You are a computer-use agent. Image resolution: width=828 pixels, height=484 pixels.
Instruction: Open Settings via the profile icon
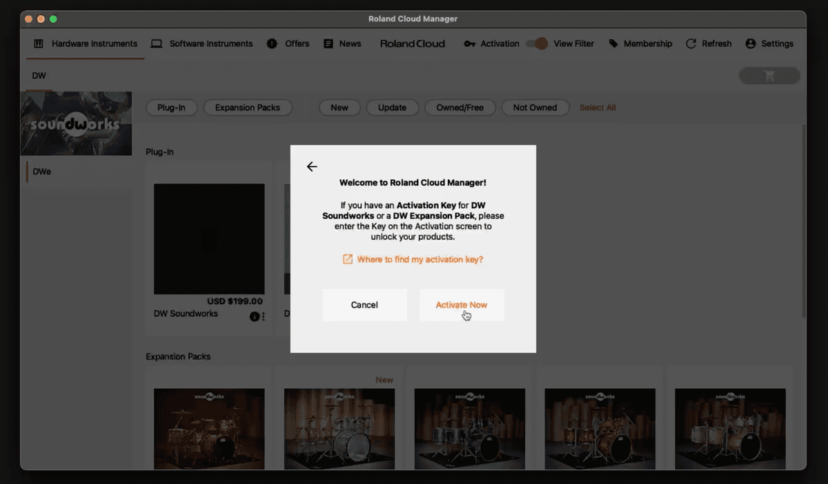click(x=751, y=43)
